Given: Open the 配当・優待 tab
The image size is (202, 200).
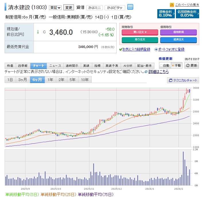Looking at the screenshot, I should 144,66.
